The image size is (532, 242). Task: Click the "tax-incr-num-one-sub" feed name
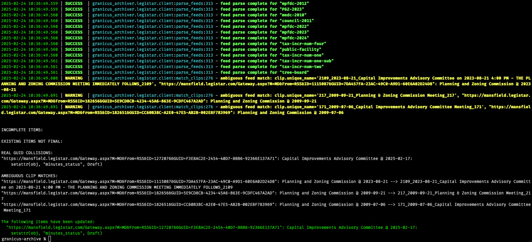click(x=306, y=60)
